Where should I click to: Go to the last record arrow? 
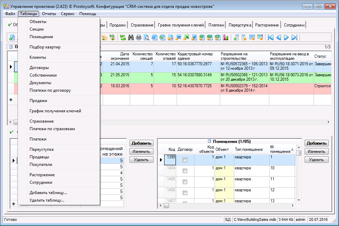[294, 37]
